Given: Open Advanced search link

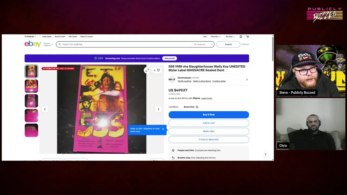Looking at the screenshot, I should [245, 44].
